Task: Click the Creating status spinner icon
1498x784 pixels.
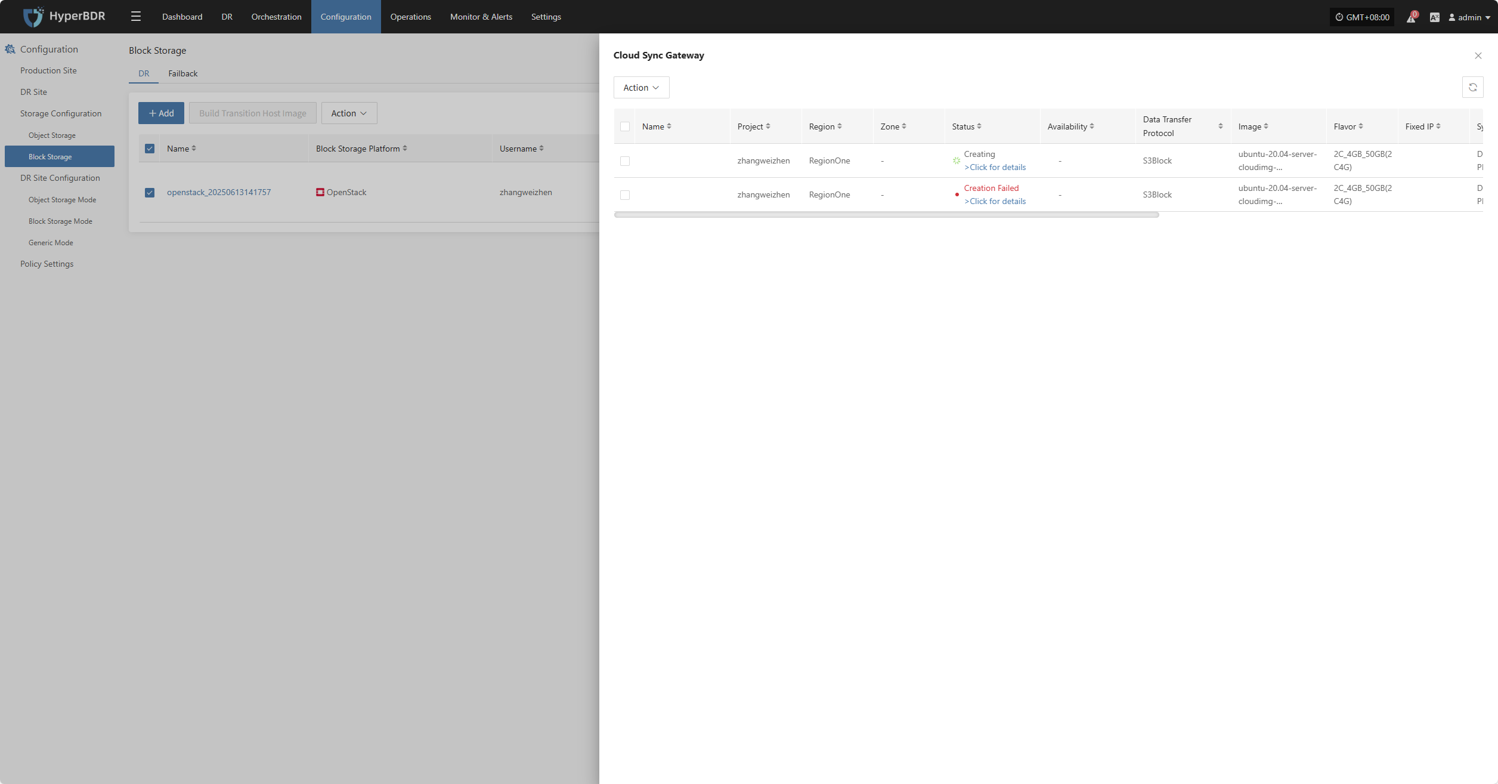Action: tap(957, 160)
